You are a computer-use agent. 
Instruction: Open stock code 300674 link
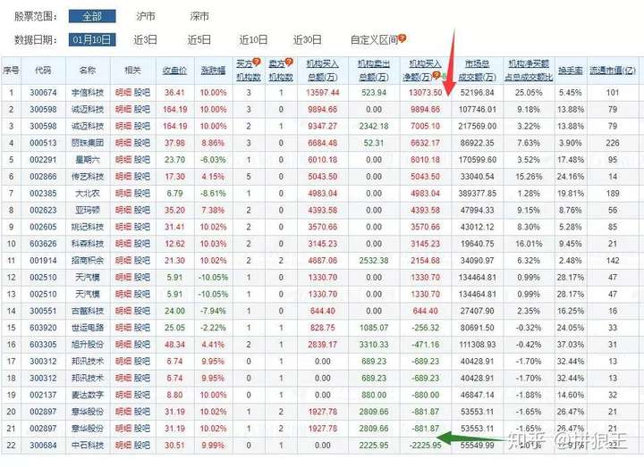[43, 93]
